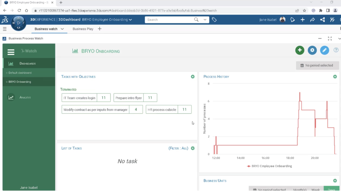Open the help question mark icon
Viewport: 341px width, 191px height.
pos(336,50)
